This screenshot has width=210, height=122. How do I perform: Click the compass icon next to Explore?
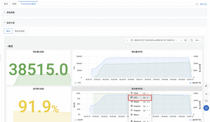click(x=132, y=106)
